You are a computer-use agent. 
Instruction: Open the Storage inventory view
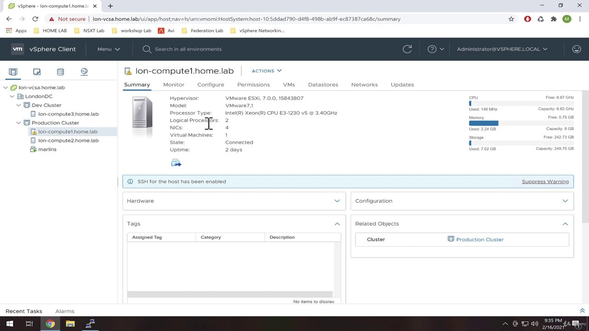(x=60, y=72)
